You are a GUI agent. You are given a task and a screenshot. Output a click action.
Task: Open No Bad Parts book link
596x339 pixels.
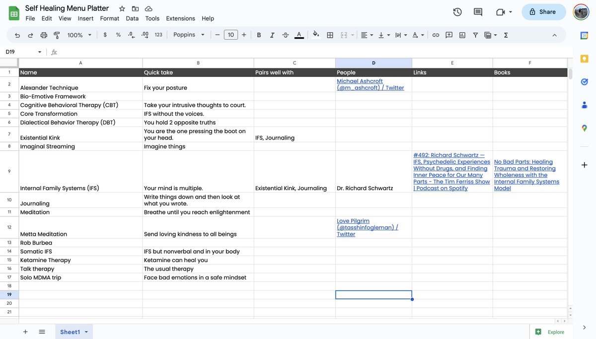[x=527, y=175]
